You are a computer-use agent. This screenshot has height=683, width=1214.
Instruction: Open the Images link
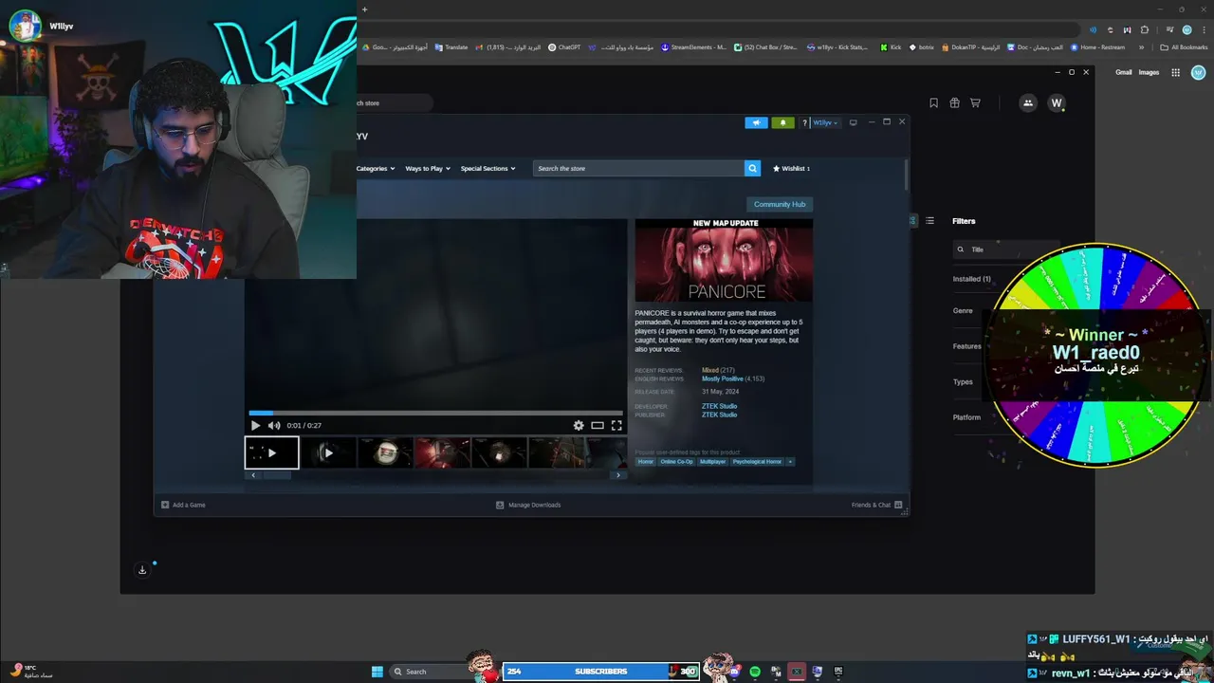tap(1149, 72)
